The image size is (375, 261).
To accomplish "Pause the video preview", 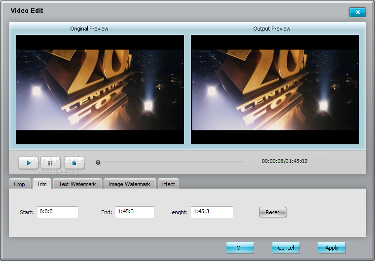I will point(50,163).
